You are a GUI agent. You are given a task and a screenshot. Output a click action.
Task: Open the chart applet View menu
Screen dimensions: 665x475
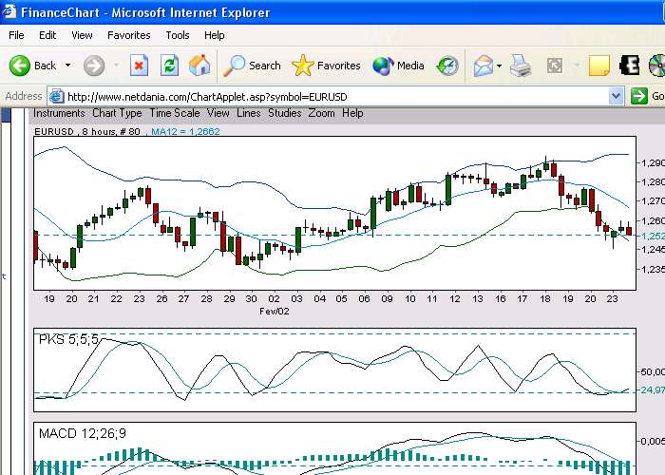coord(218,113)
